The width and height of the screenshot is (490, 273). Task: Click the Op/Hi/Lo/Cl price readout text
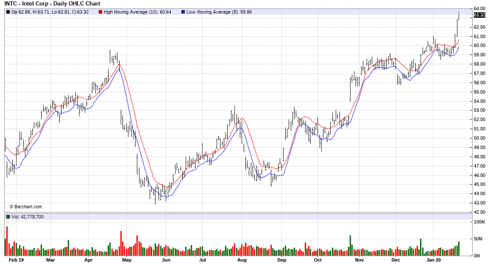point(50,11)
